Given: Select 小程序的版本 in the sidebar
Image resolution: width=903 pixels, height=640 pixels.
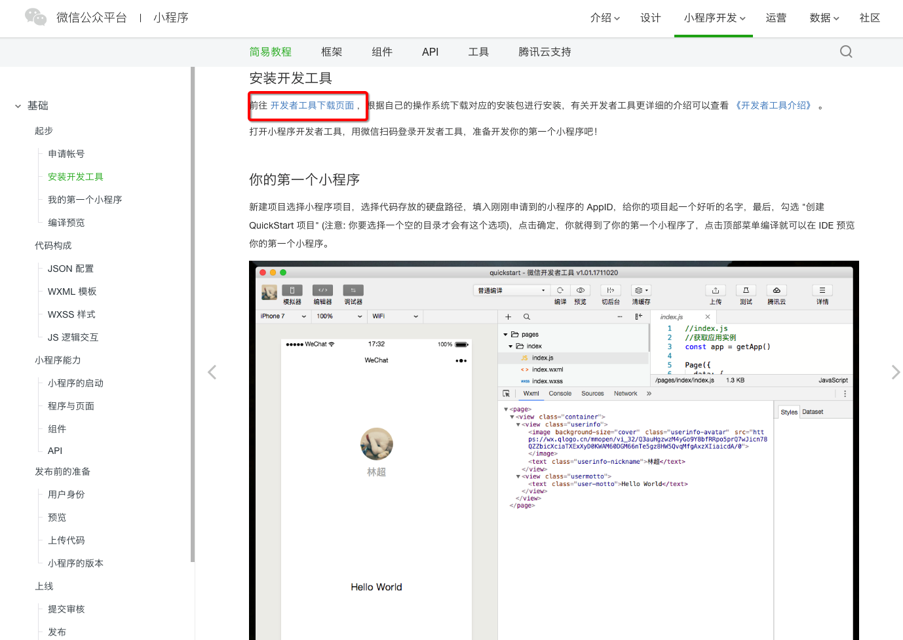Looking at the screenshot, I should [75, 563].
